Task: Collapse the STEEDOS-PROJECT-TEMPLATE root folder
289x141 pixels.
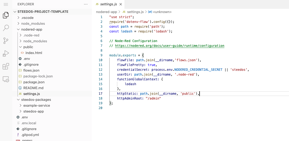Action: click(x=15, y=12)
